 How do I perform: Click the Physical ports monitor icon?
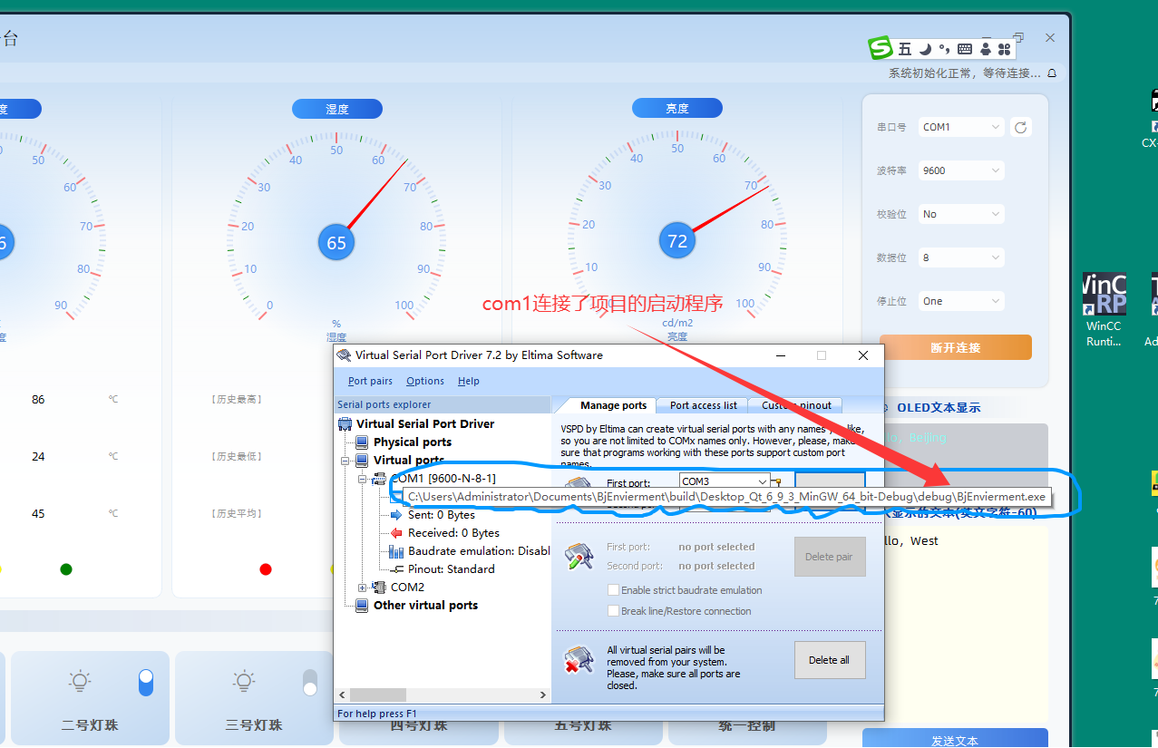tap(362, 442)
